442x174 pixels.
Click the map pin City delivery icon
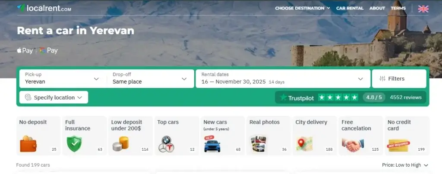pyautogui.click(x=304, y=144)
